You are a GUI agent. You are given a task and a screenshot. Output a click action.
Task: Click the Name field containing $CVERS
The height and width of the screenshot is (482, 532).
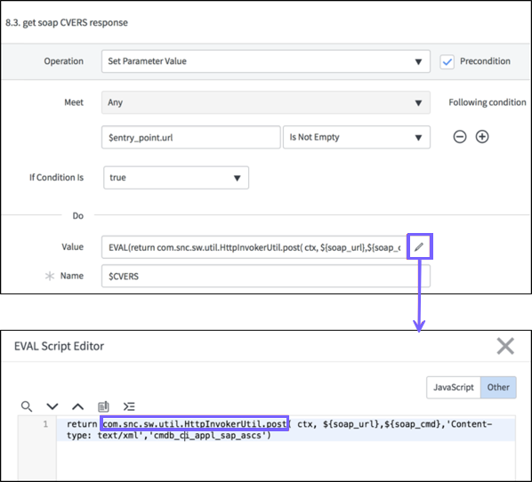tap(266, 276)
